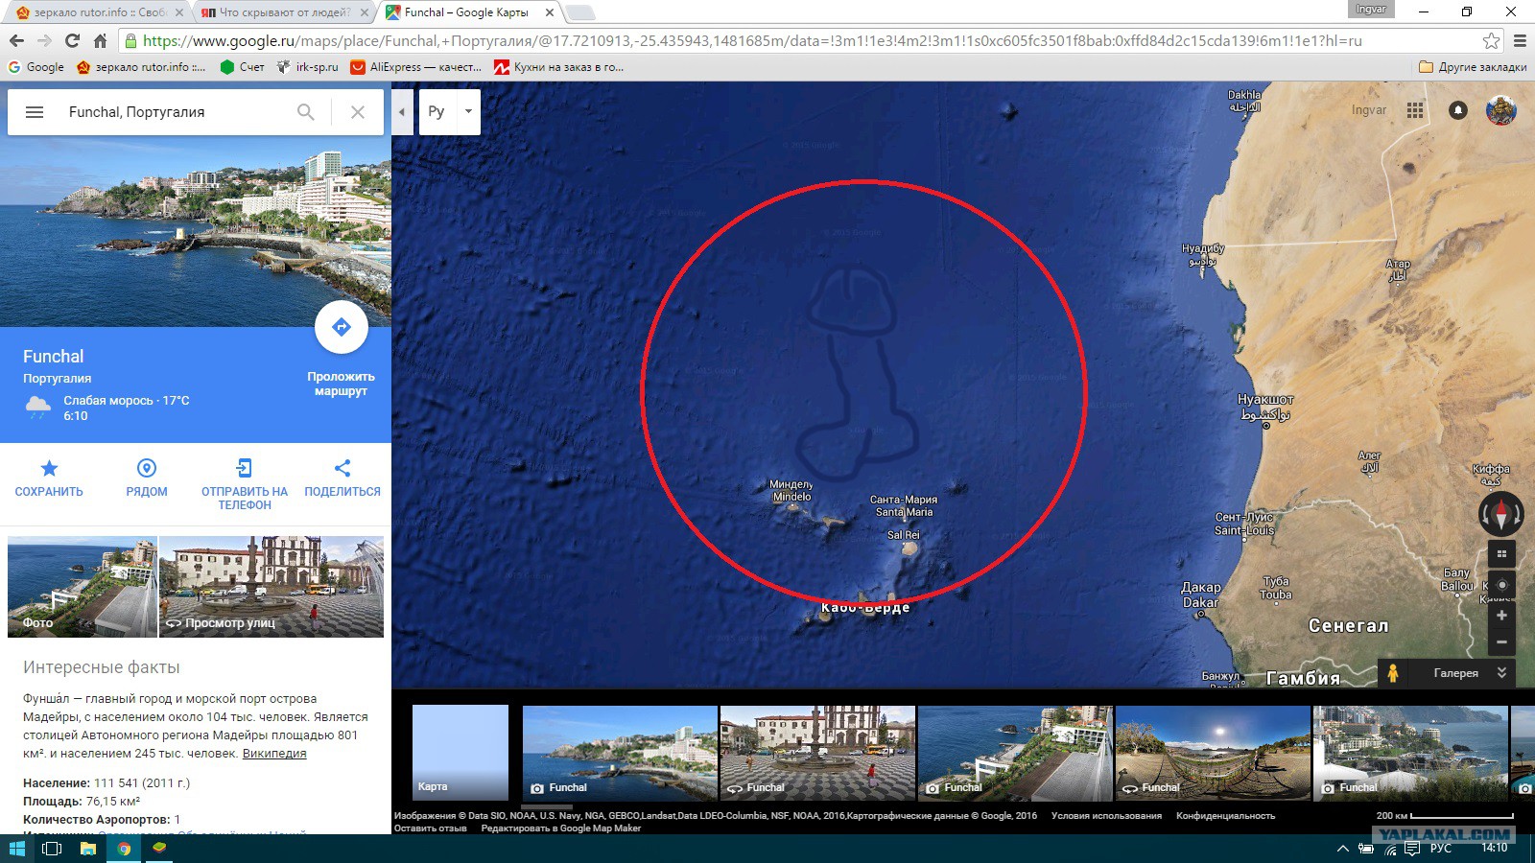1535x863 pixels.
Task: Reset map orientation with the compass
Action: [x=1501, y=514]
